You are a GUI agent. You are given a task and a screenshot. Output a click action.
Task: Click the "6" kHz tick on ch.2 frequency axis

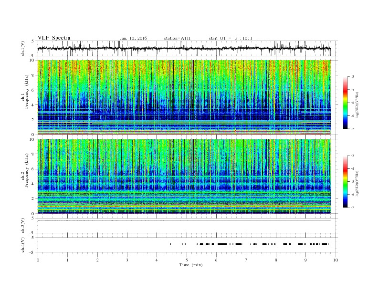tap(33, 169)
